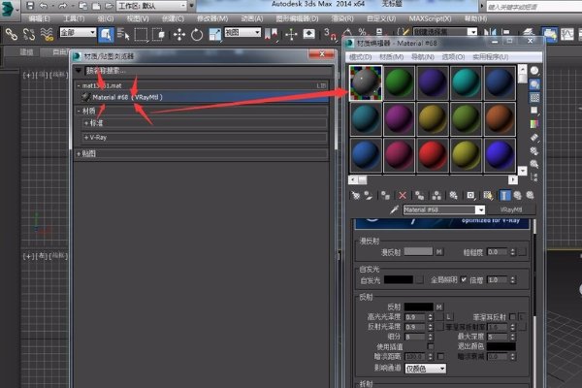Pick material from object with eyedropper
This screenshot has height=388, width=582.
[394, 210]
